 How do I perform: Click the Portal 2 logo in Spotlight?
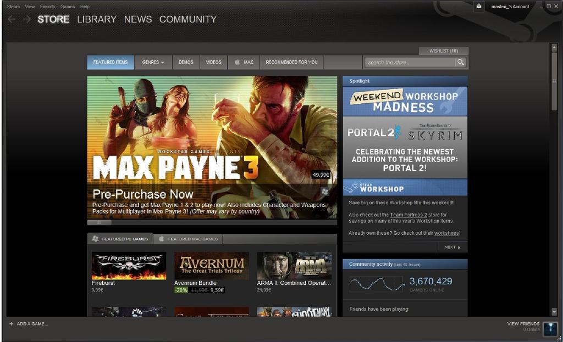(x=373, y=132)
